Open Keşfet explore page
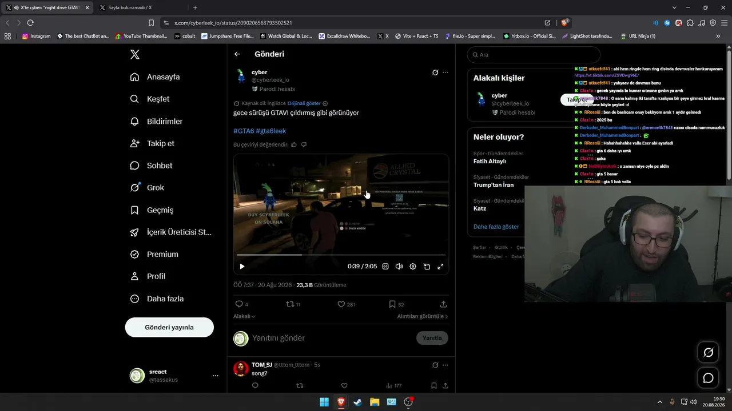The image size is (732, 411). click(x=150, y=99)
